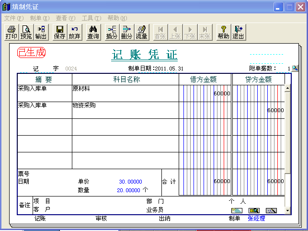The width and height of the screenshot is (308, 231).
Task: Exit via the 退出 toolbar icon
Action: (x=238, y=32)
